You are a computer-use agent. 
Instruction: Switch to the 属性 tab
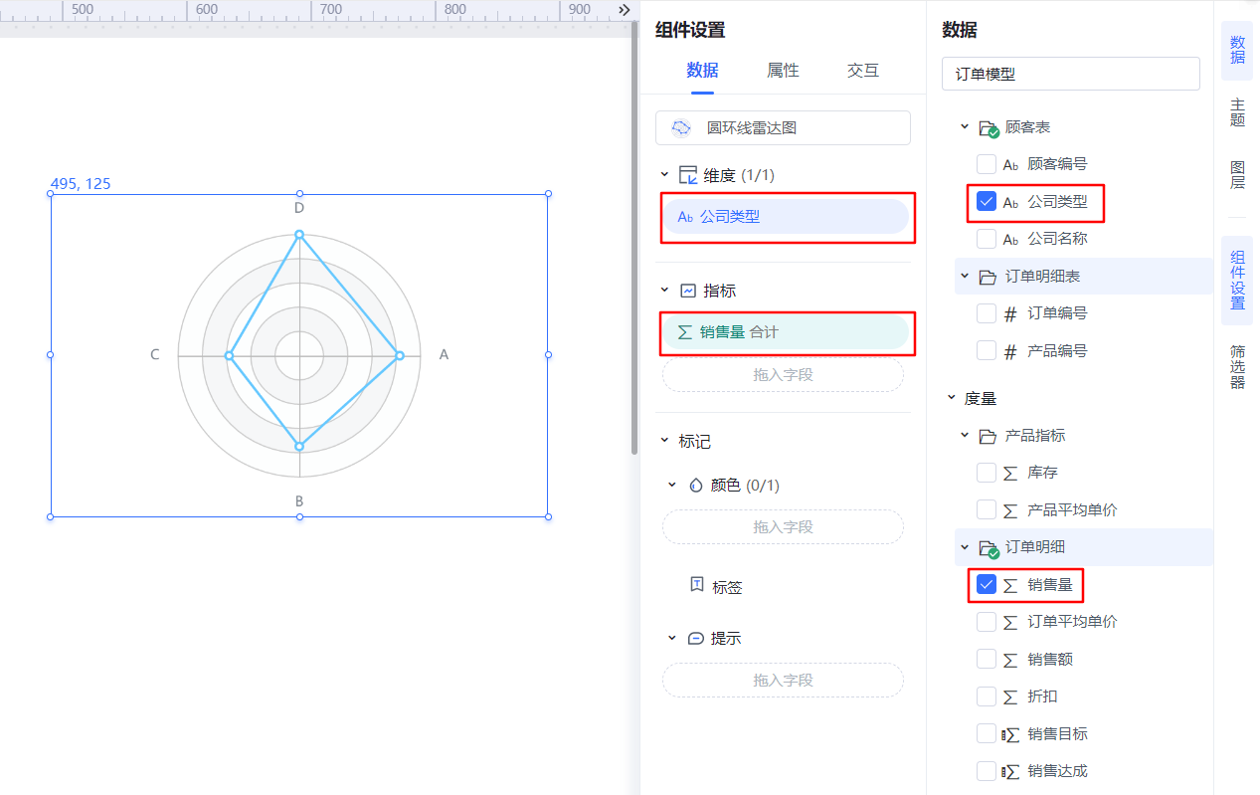coord(783,71)
